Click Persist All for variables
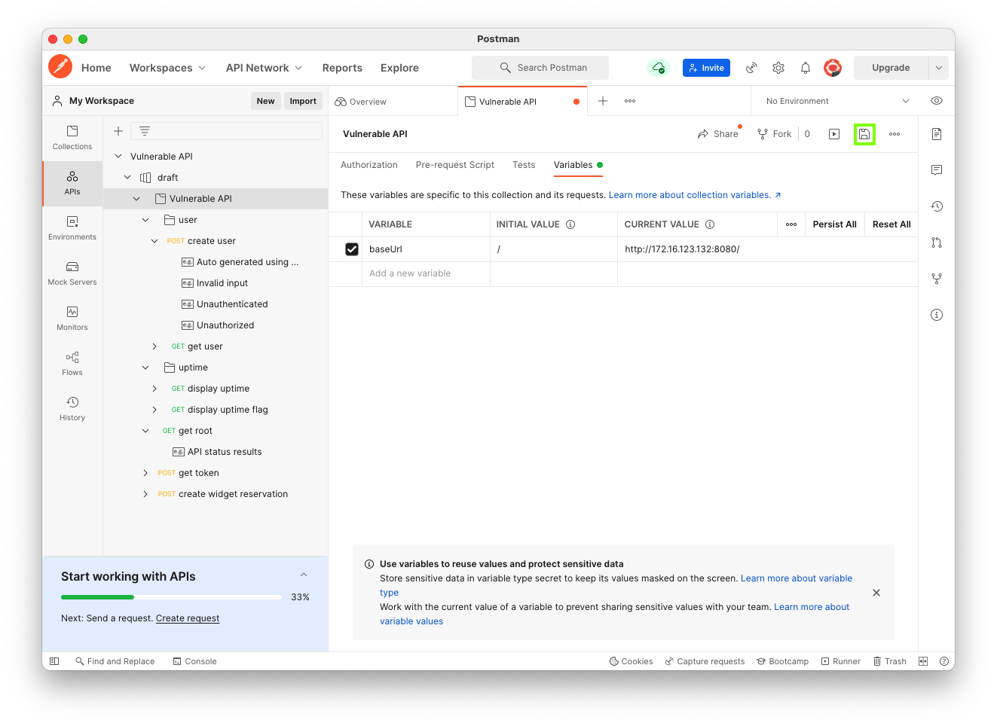 [834, 224]
